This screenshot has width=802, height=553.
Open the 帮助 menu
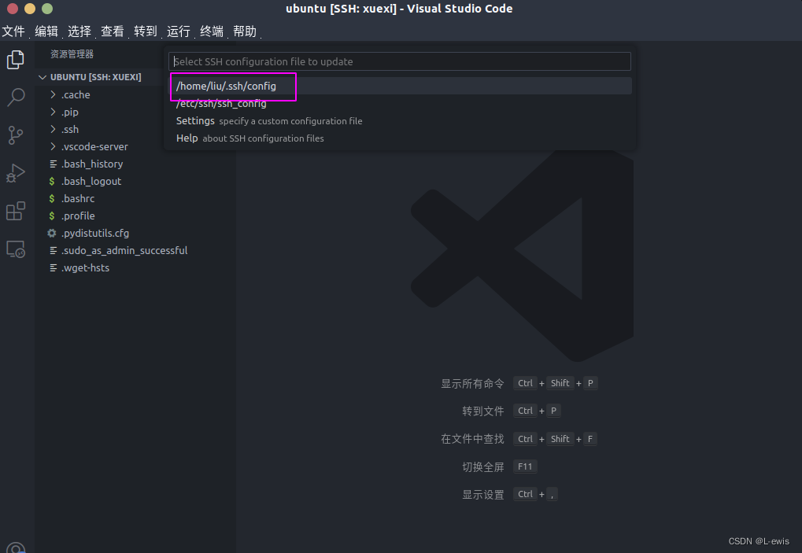coord(245,31)
